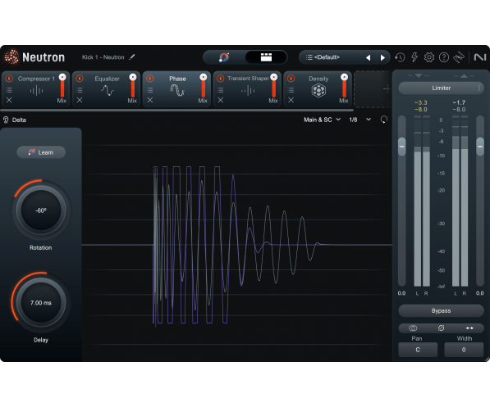Enable Delta listen mode

[x=15, y=120]
